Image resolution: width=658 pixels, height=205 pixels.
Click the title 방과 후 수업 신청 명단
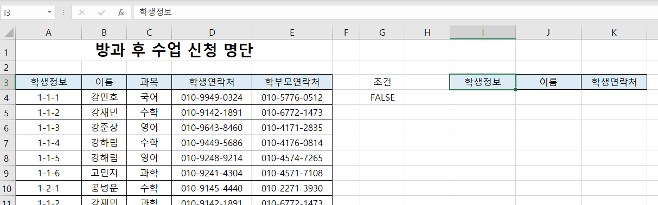pos(174,51)
